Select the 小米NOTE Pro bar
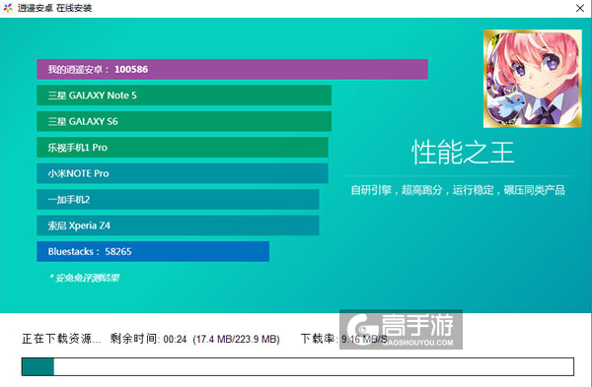Screen dimensions: 592x387 pyautogui.click(x=183, y=173)
